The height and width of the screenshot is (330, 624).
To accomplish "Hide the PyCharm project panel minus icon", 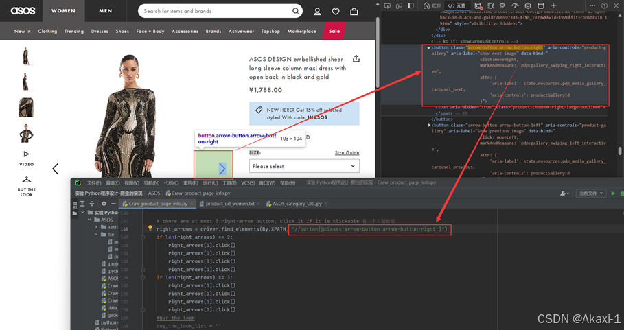I will click(113, 204).
